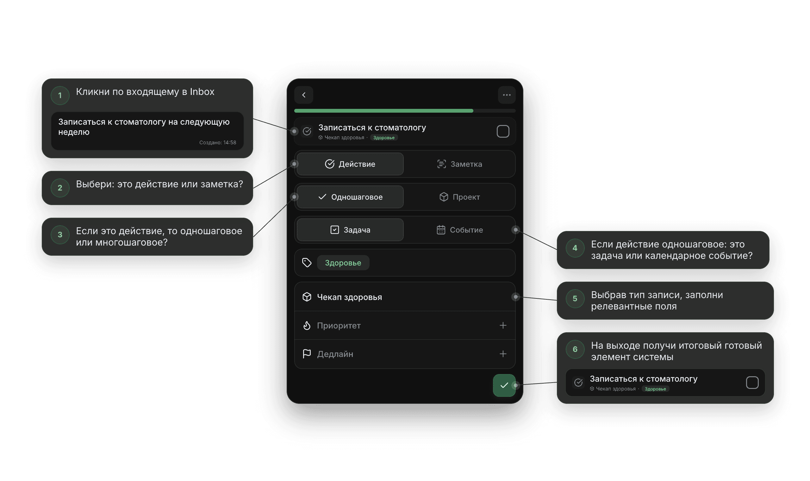This screenshot has height=481, width=810.
Task: Choose Одношаговое action type
Action: point(350,197)
